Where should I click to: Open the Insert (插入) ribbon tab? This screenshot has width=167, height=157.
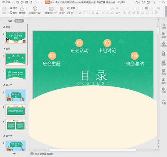(52, 2)
